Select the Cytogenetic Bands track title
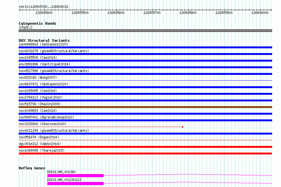The image size is (281, 187). click(38, 23)
